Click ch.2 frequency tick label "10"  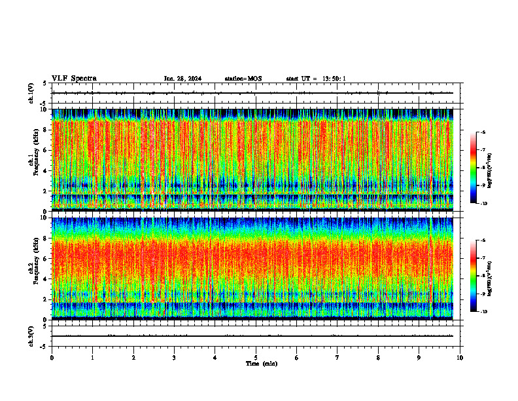[x=45, y=218]
